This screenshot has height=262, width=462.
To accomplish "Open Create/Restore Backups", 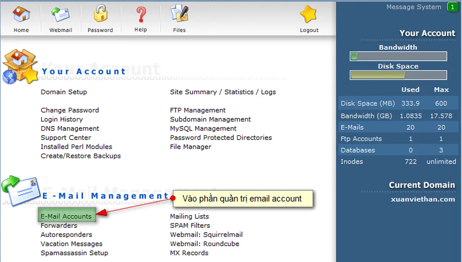I will [81, 156].
